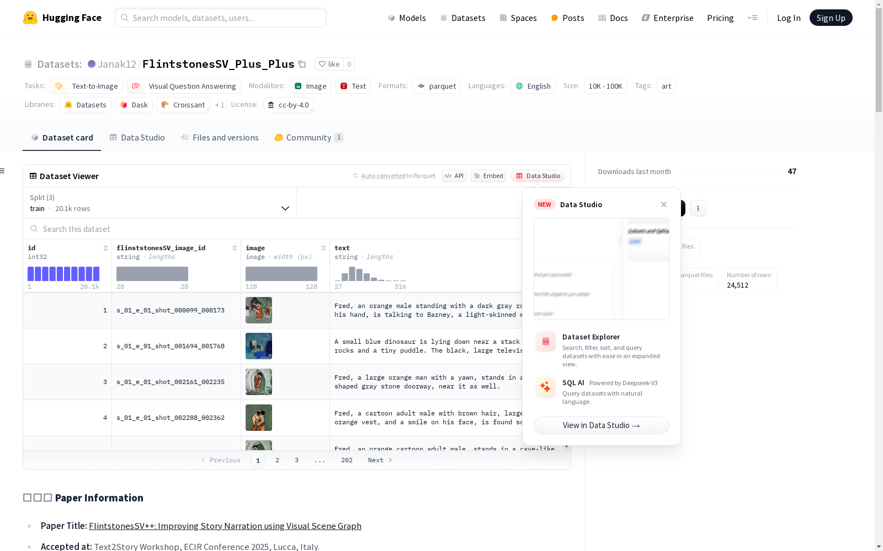
Task: Open the left sidebar table of contents icon
Action: coord(3,171)
